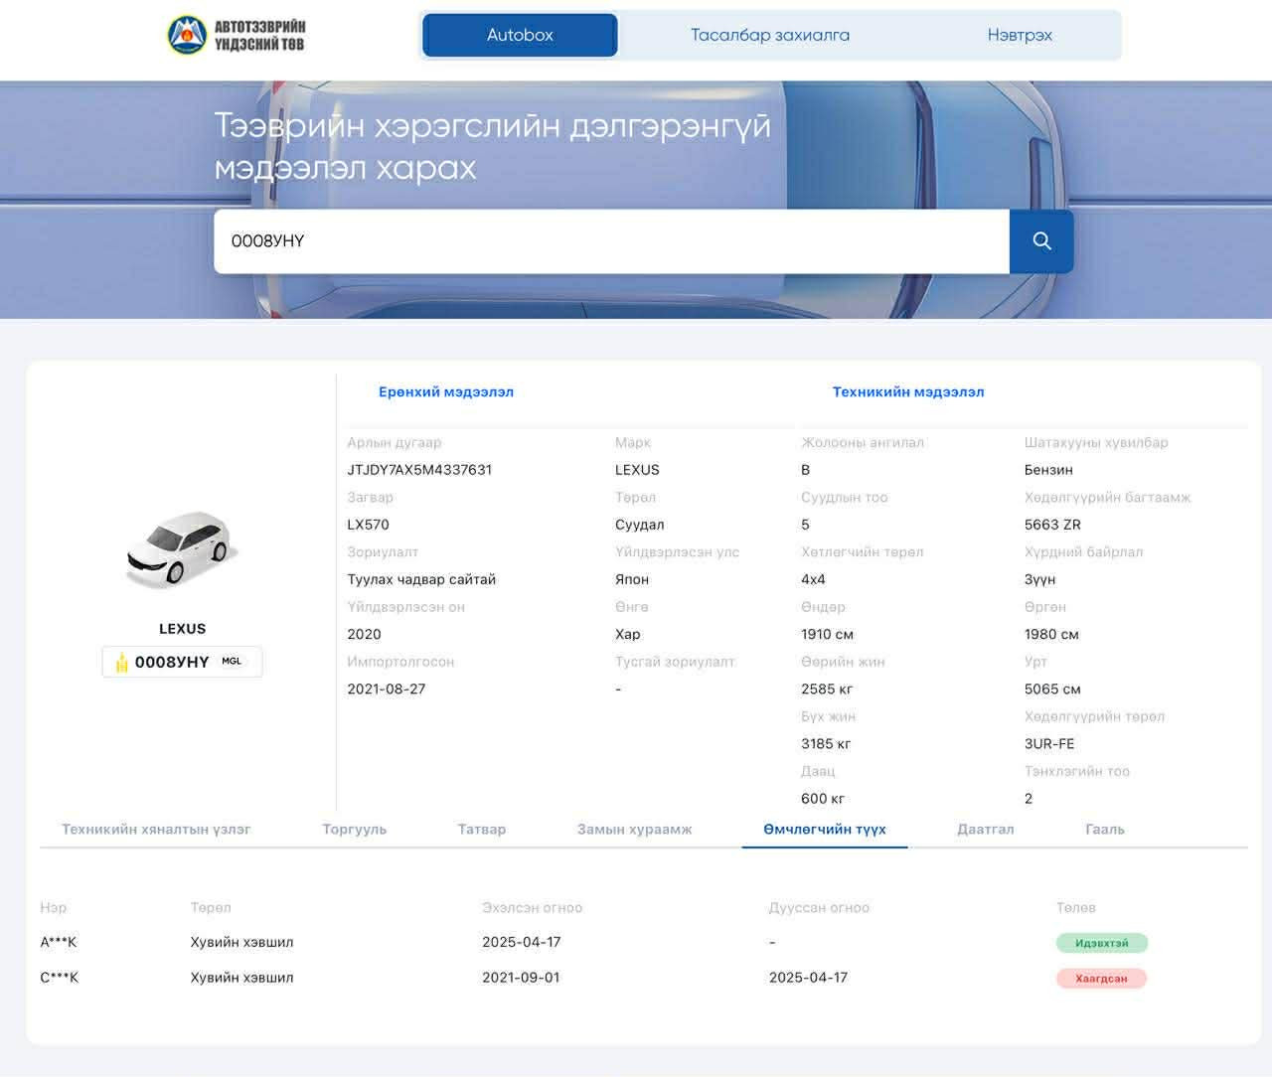Switch to Техникийн хяналтын үзлэг tab
Screen dimensions: 1272x1077
click(156, 829)
